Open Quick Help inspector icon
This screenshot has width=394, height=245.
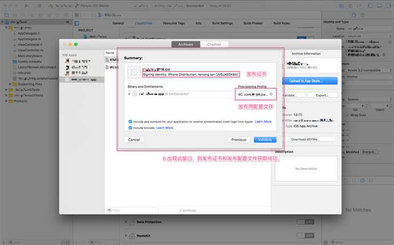[x=363, y=15]
